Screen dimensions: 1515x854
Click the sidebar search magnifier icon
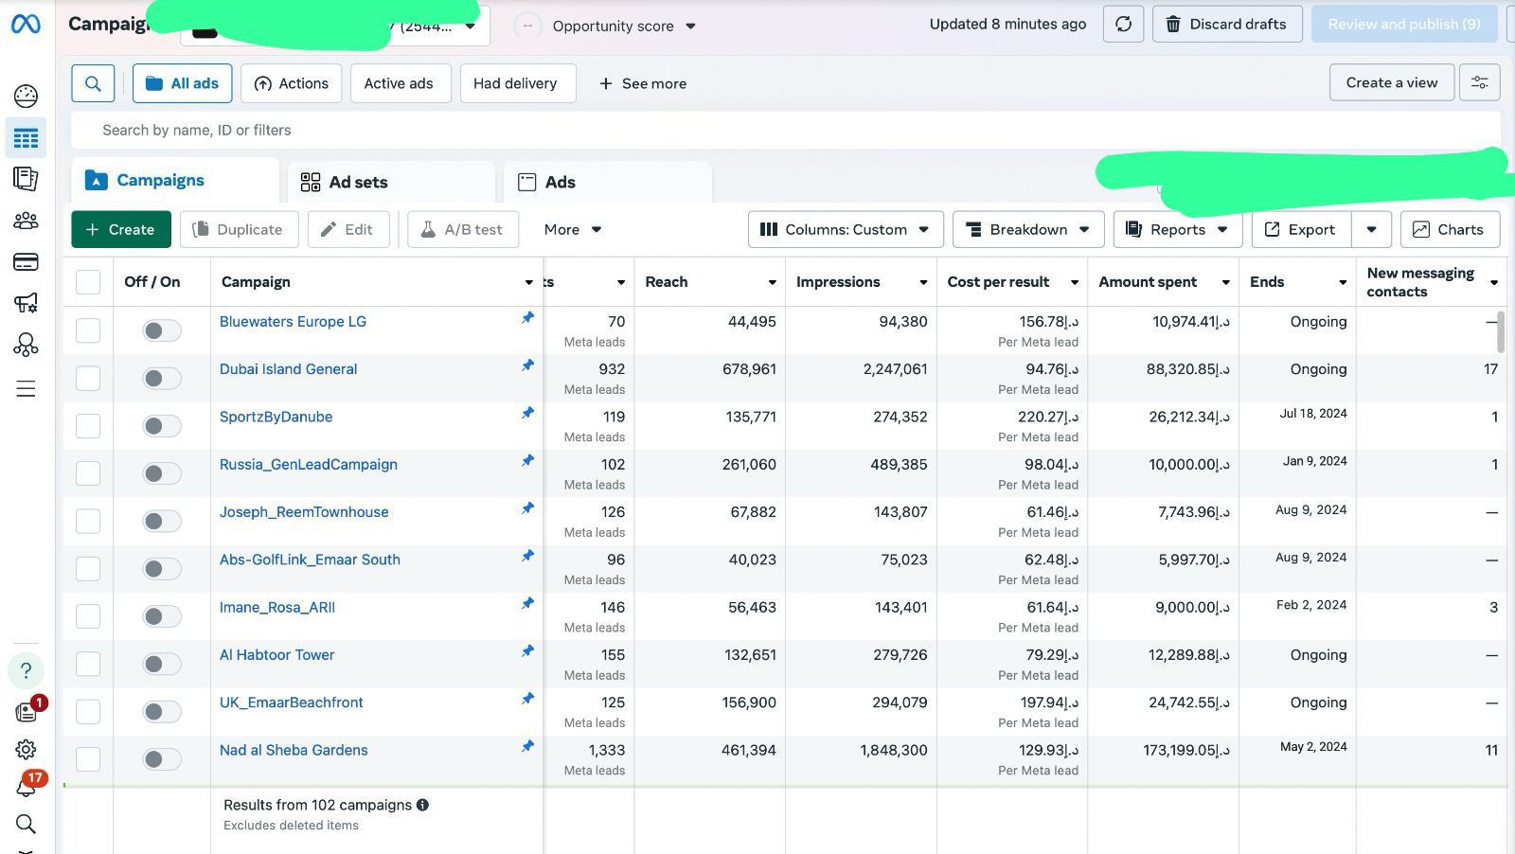click(26, 825)
